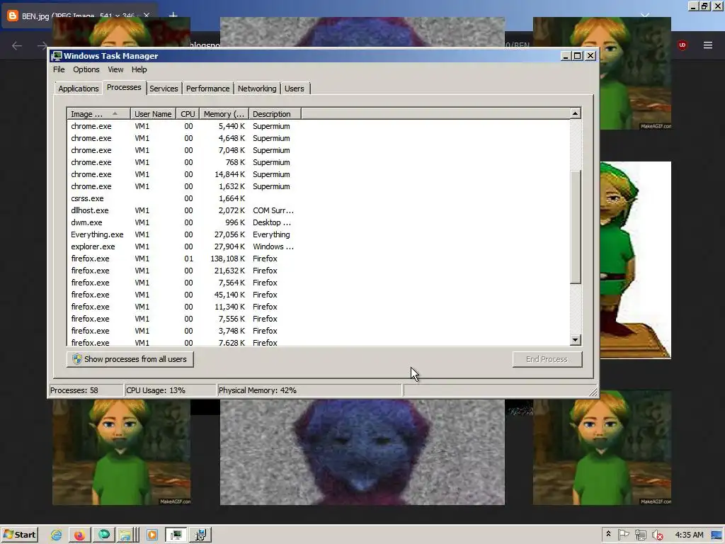
Task: Click the Physical Memory: 42% status entry
Action: click(309, 390)
